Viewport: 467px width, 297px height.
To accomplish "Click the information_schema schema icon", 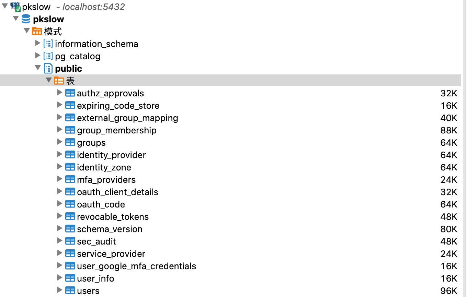I will [48, 44].
